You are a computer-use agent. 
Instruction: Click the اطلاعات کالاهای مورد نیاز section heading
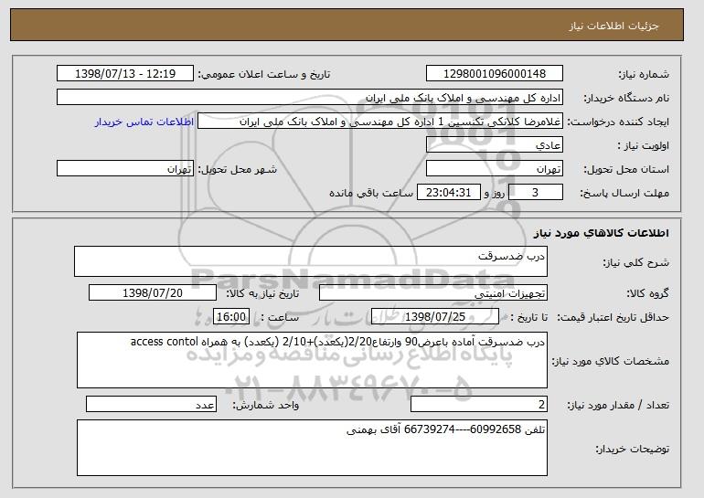coord(602,233)
